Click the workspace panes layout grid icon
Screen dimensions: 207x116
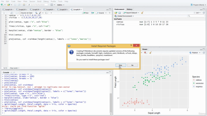52,5
